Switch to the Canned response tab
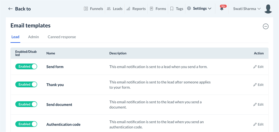 tap(62, 37)
